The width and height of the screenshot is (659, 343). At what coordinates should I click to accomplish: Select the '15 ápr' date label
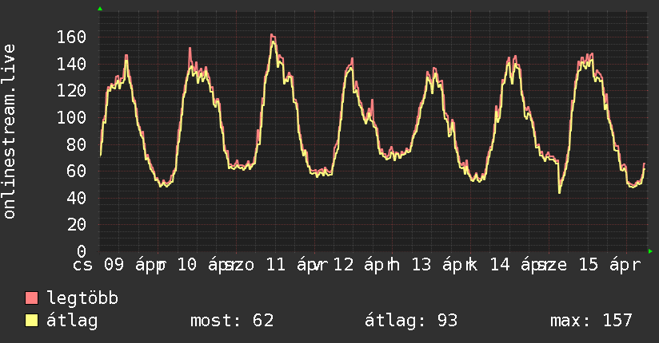(x=609, y=265)
